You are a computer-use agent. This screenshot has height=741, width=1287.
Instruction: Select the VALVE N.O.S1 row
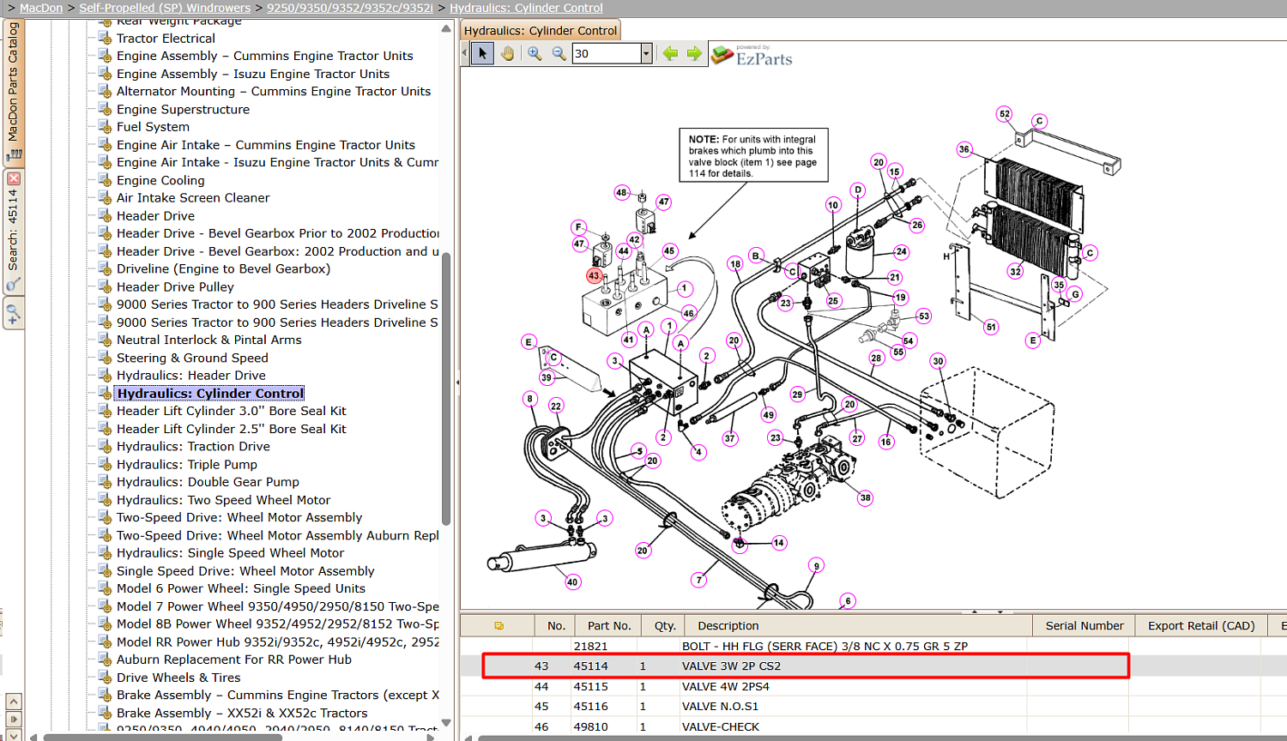(873, 707)
